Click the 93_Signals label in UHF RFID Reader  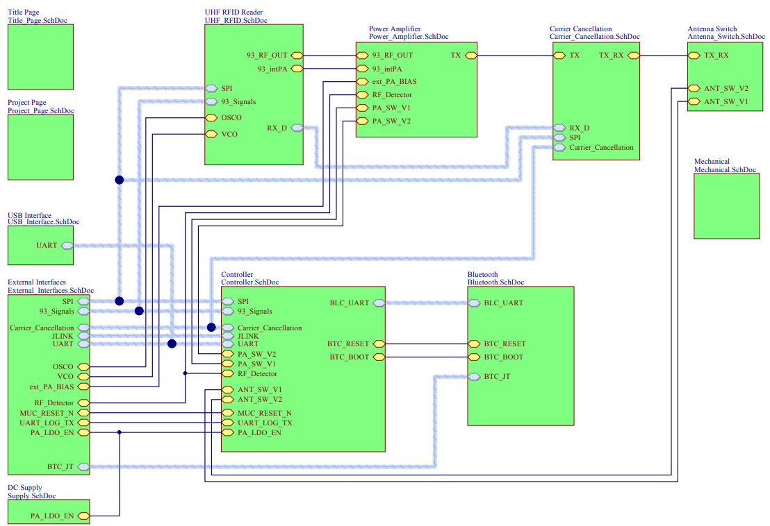click(238, 102)
